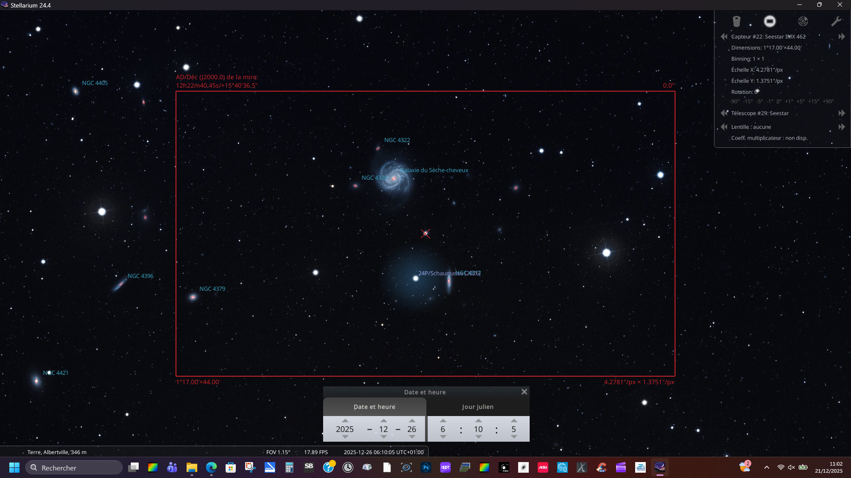The height and width of the screenshot is (478, 851).
Task: Click the Windows Rechercher search box
Action: click(x=74, y=468)
